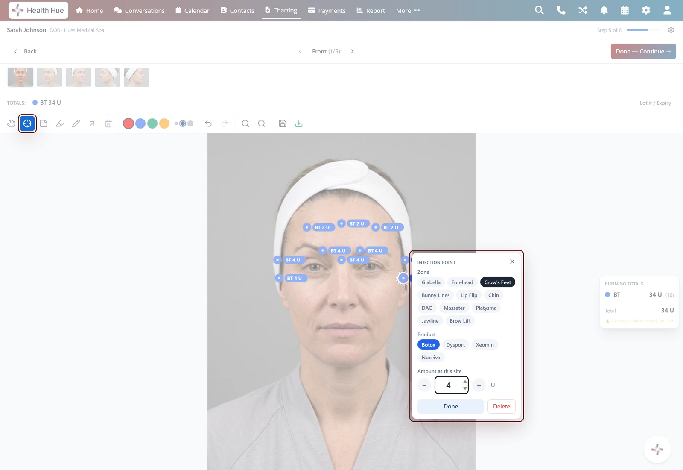Close the Injection Point panel
This screenshot has height=470, width=683.
[512, 261]
